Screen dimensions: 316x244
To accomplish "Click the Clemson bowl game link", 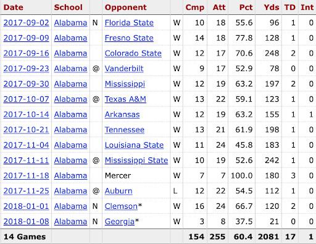I will pyautogui.click(x=121, y=206).
